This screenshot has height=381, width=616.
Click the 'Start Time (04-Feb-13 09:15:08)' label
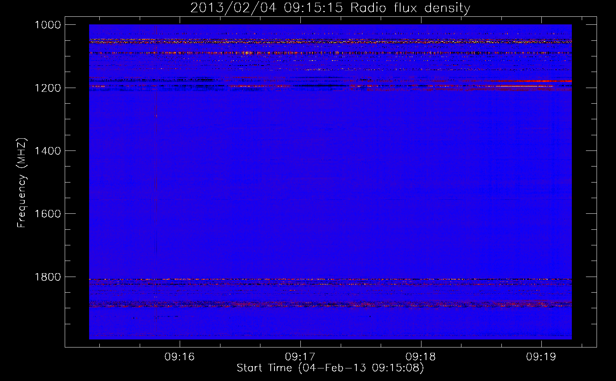pos(330,368)
